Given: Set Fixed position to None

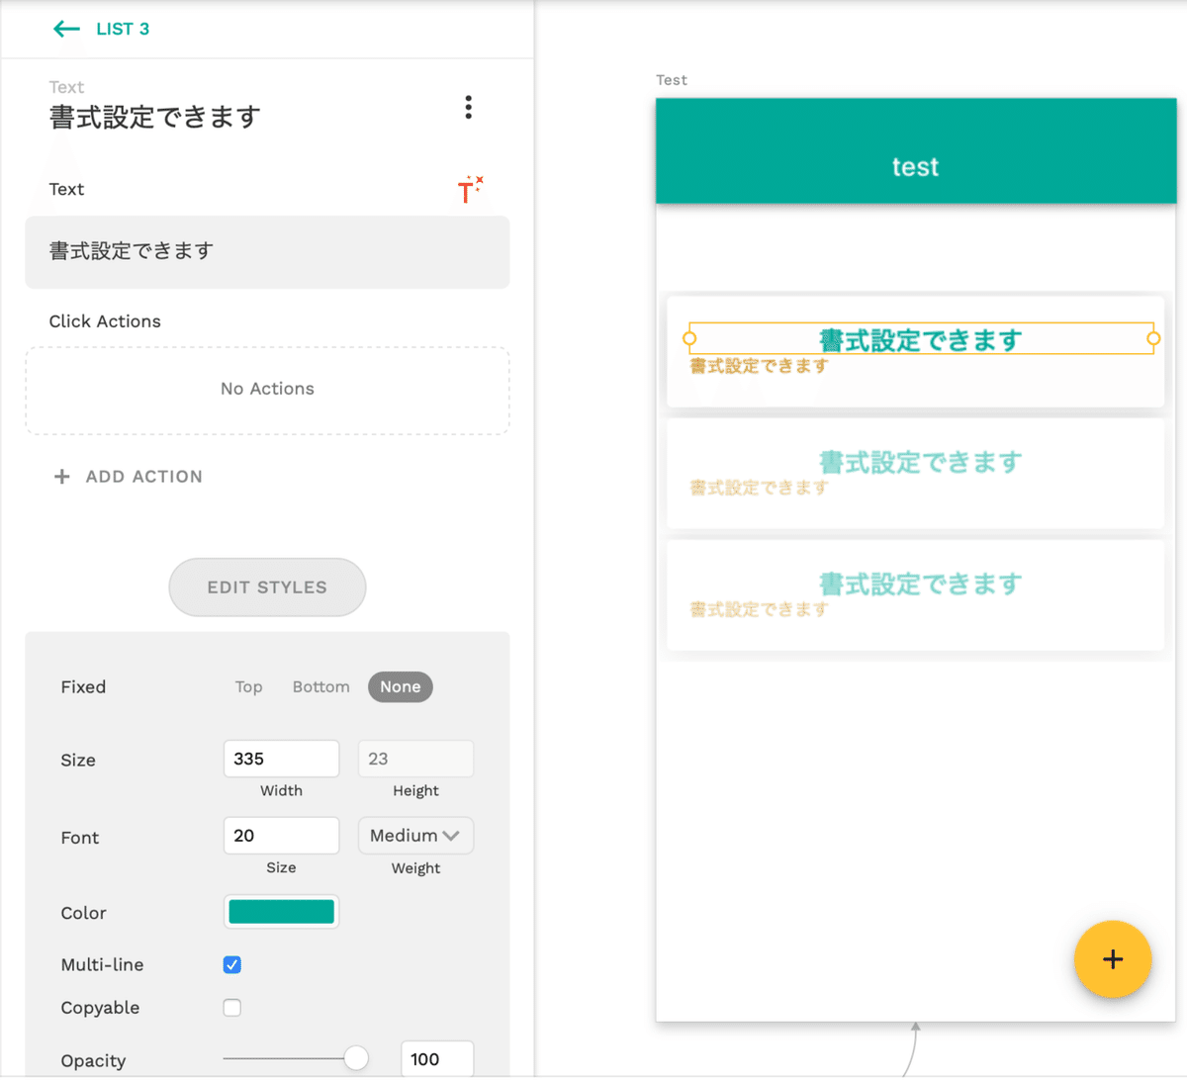Looking at the screenshot, I should (400, 686).
